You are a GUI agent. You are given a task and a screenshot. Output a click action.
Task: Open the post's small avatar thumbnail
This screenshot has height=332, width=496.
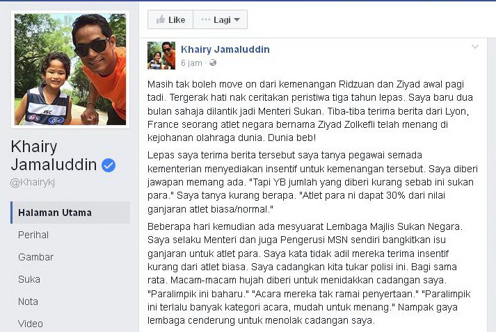pos(161,56)
